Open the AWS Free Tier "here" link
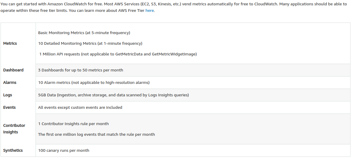Viewport: 352px width, 158px height. (149, 10)
